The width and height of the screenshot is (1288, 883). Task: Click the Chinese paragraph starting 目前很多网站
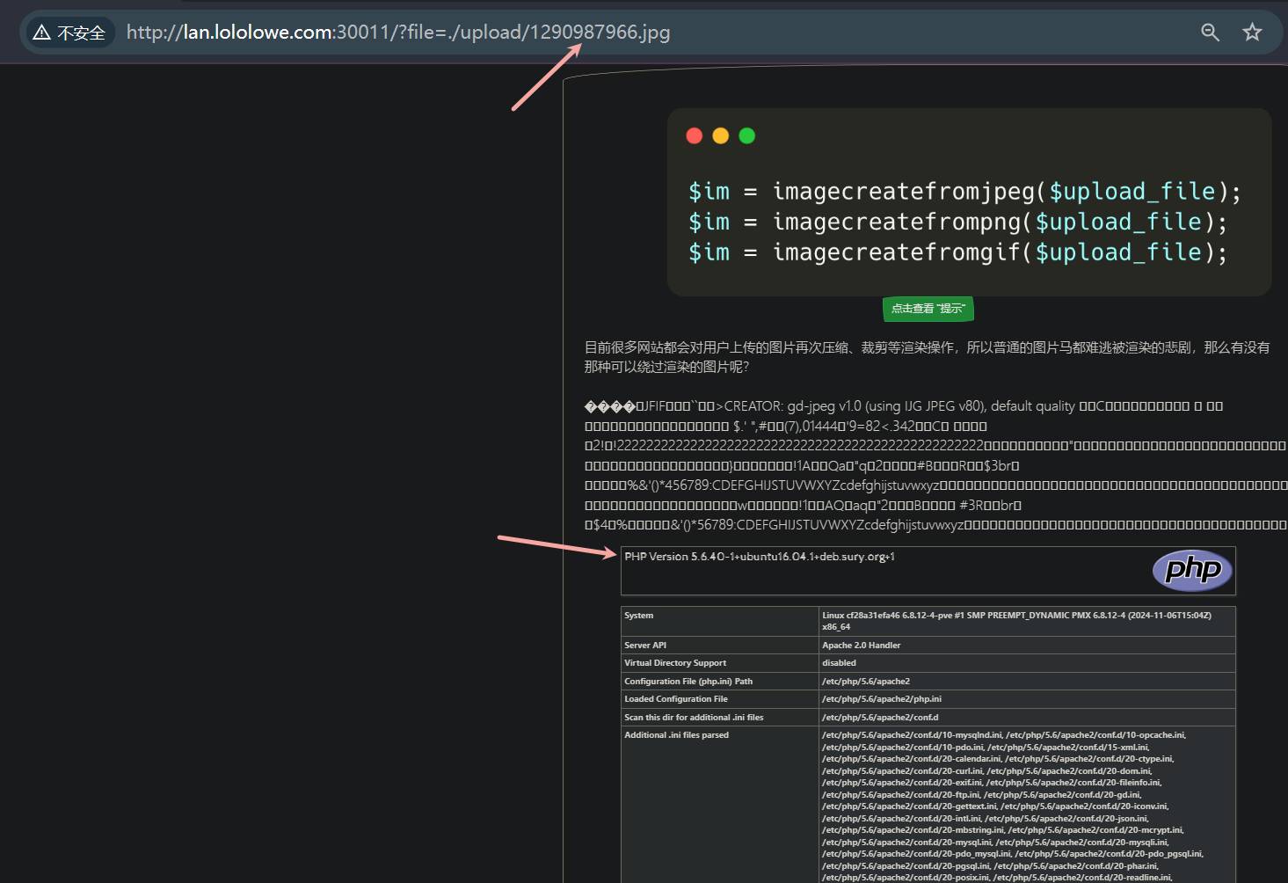(x=927, y=357)
